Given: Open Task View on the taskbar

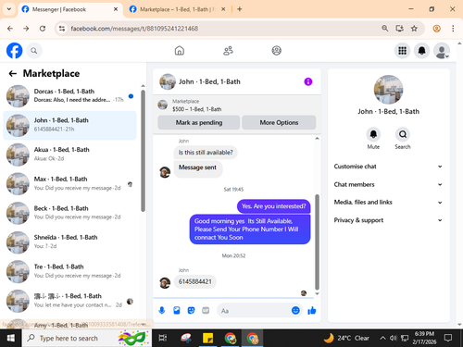Looking at the screenshot, I should (163, 338).
